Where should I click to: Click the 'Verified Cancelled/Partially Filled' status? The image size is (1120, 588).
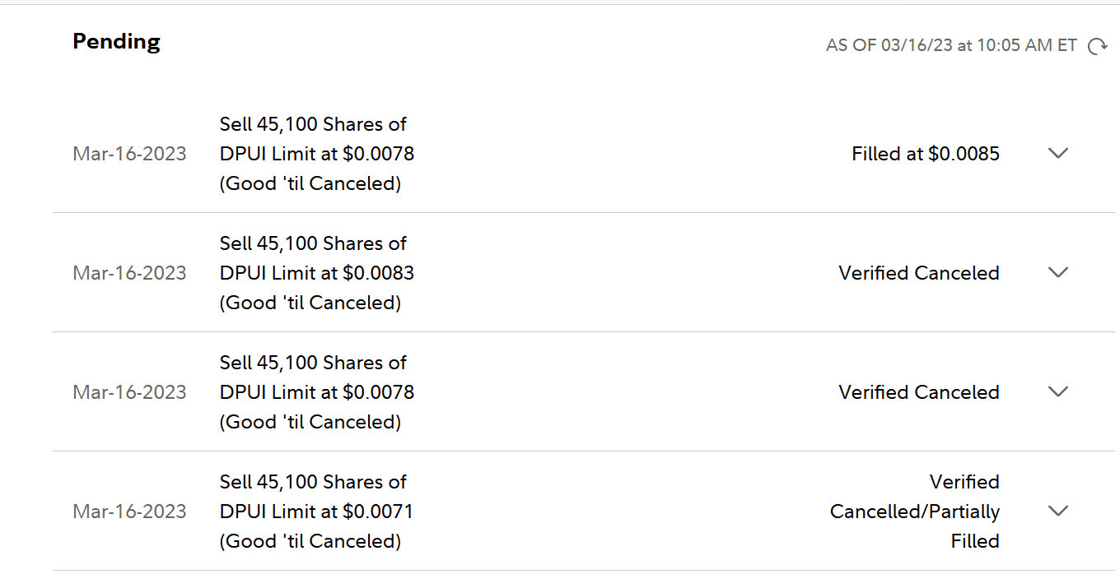914,512
